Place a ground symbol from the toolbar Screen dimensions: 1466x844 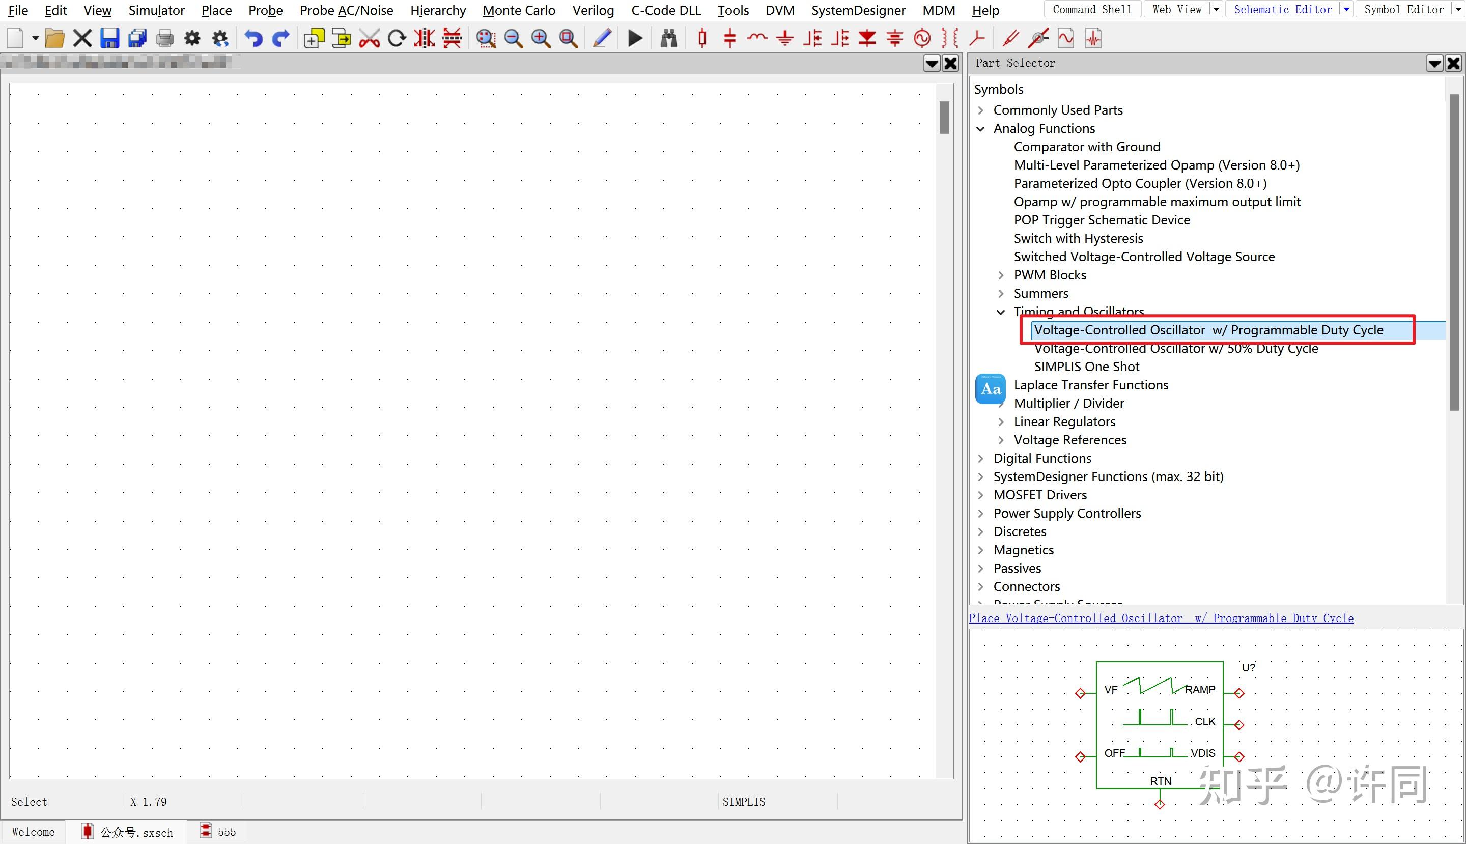(x=785, y=39)
